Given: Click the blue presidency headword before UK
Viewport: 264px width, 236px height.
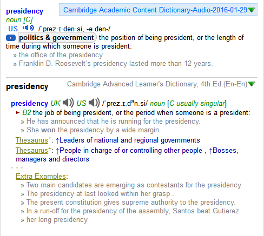Looking at the screenshot, I should click(x=29, y=104).
